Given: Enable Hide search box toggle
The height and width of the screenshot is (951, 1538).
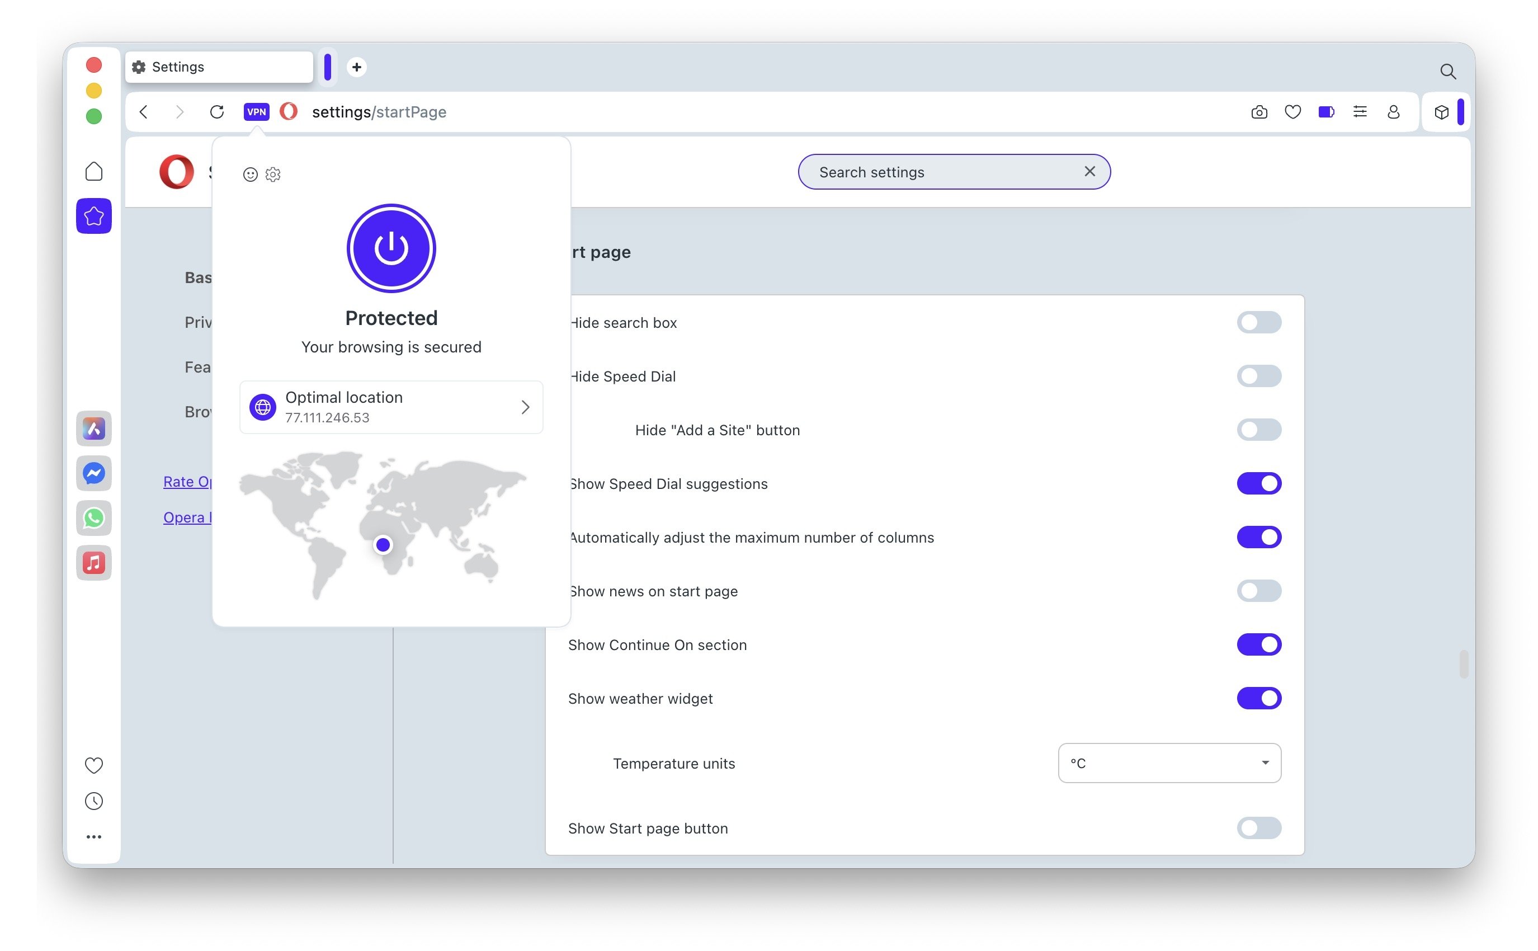Looking at the screenshot, I should [1258, 322].
